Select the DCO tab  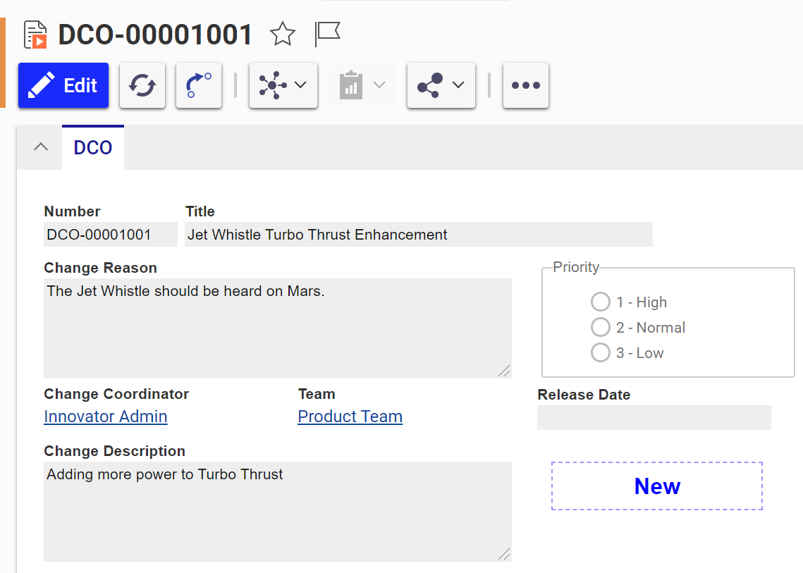[x=92, y=147]
